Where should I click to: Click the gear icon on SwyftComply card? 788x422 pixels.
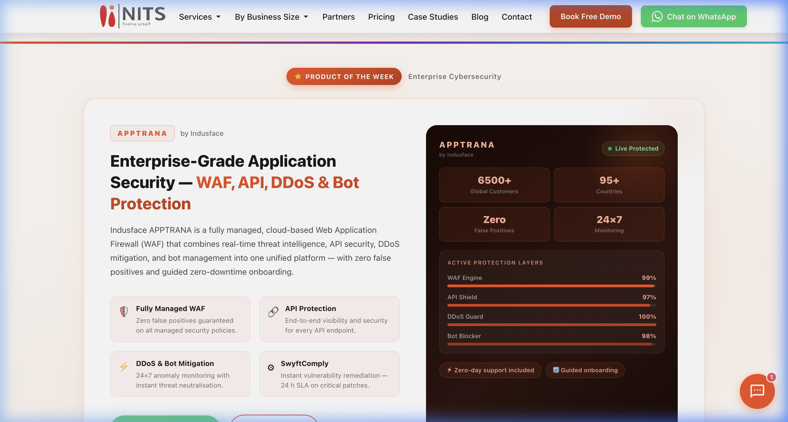pos(271,367)
